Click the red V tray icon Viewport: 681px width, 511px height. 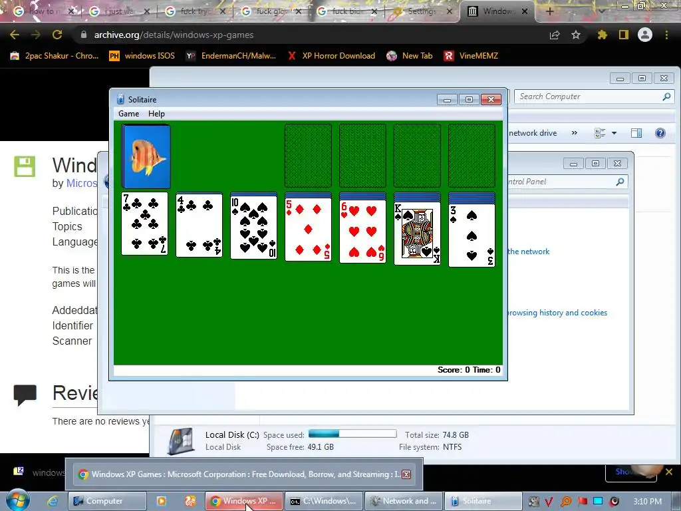pyautogui.click(x=549, y=502)
